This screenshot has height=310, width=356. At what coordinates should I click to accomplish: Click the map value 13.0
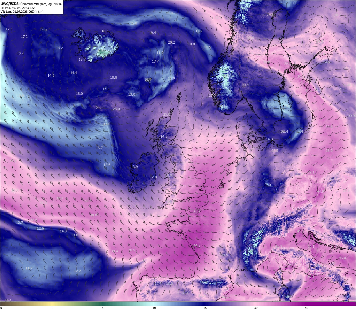[132, 95]
